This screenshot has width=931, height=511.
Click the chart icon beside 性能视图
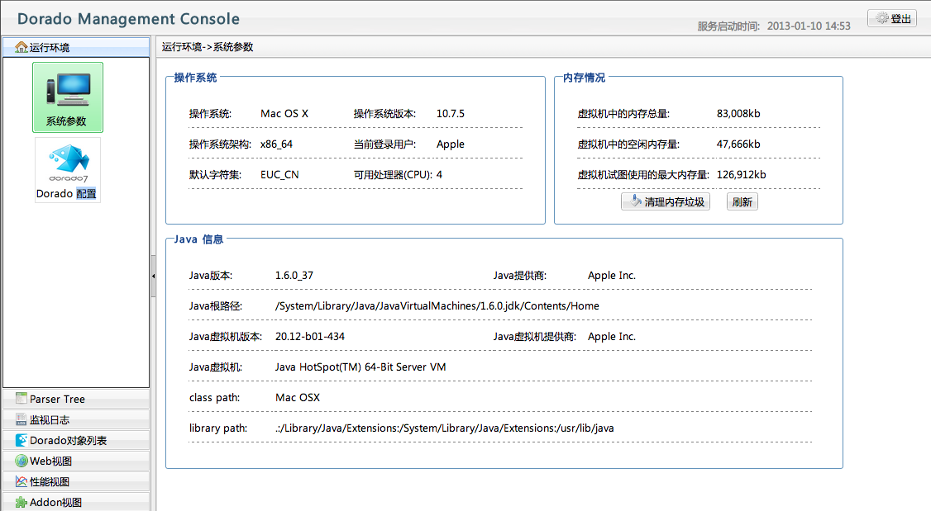21,481
